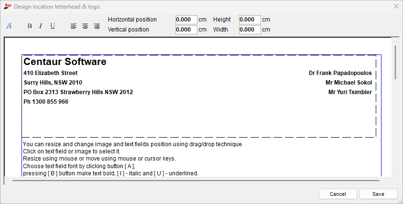Image resolution: width=403 pixels, height=204 pixels.
Task: Select the Centaur Software heading text
Action: [65, 62]
